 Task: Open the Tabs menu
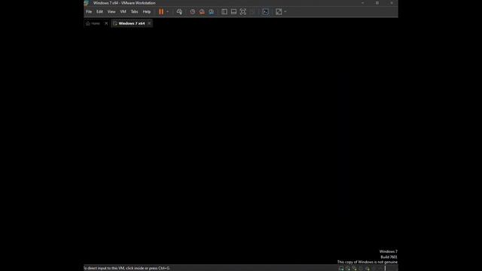[134, 12]
